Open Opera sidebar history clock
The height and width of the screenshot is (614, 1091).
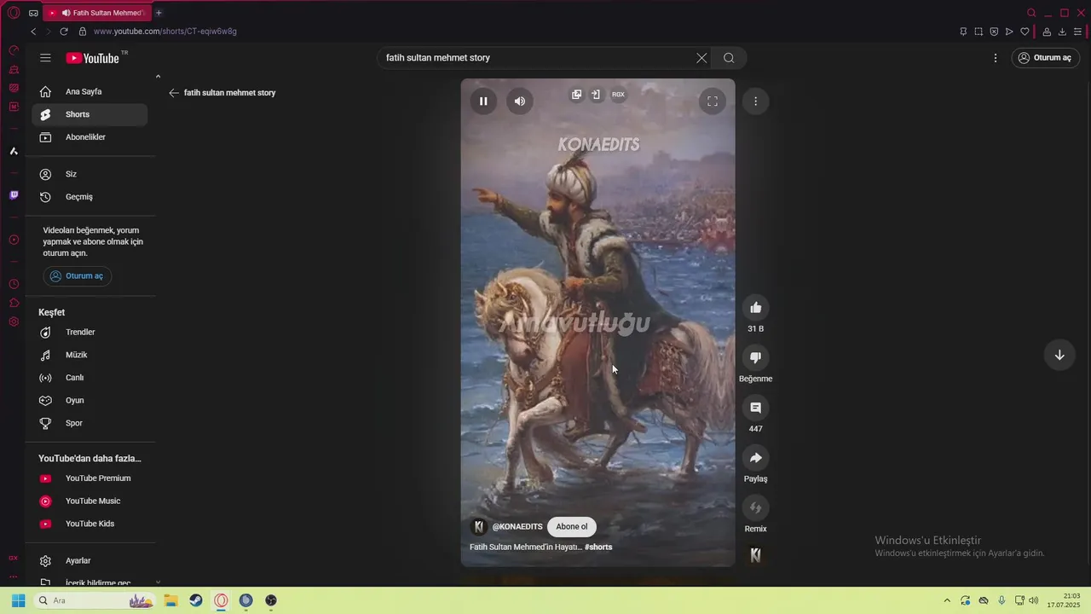click(14, 284)
